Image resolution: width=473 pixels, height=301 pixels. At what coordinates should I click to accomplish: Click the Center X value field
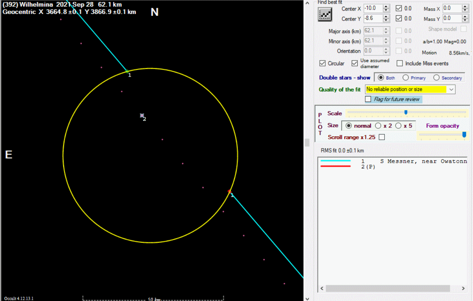(x=373, y=8)
